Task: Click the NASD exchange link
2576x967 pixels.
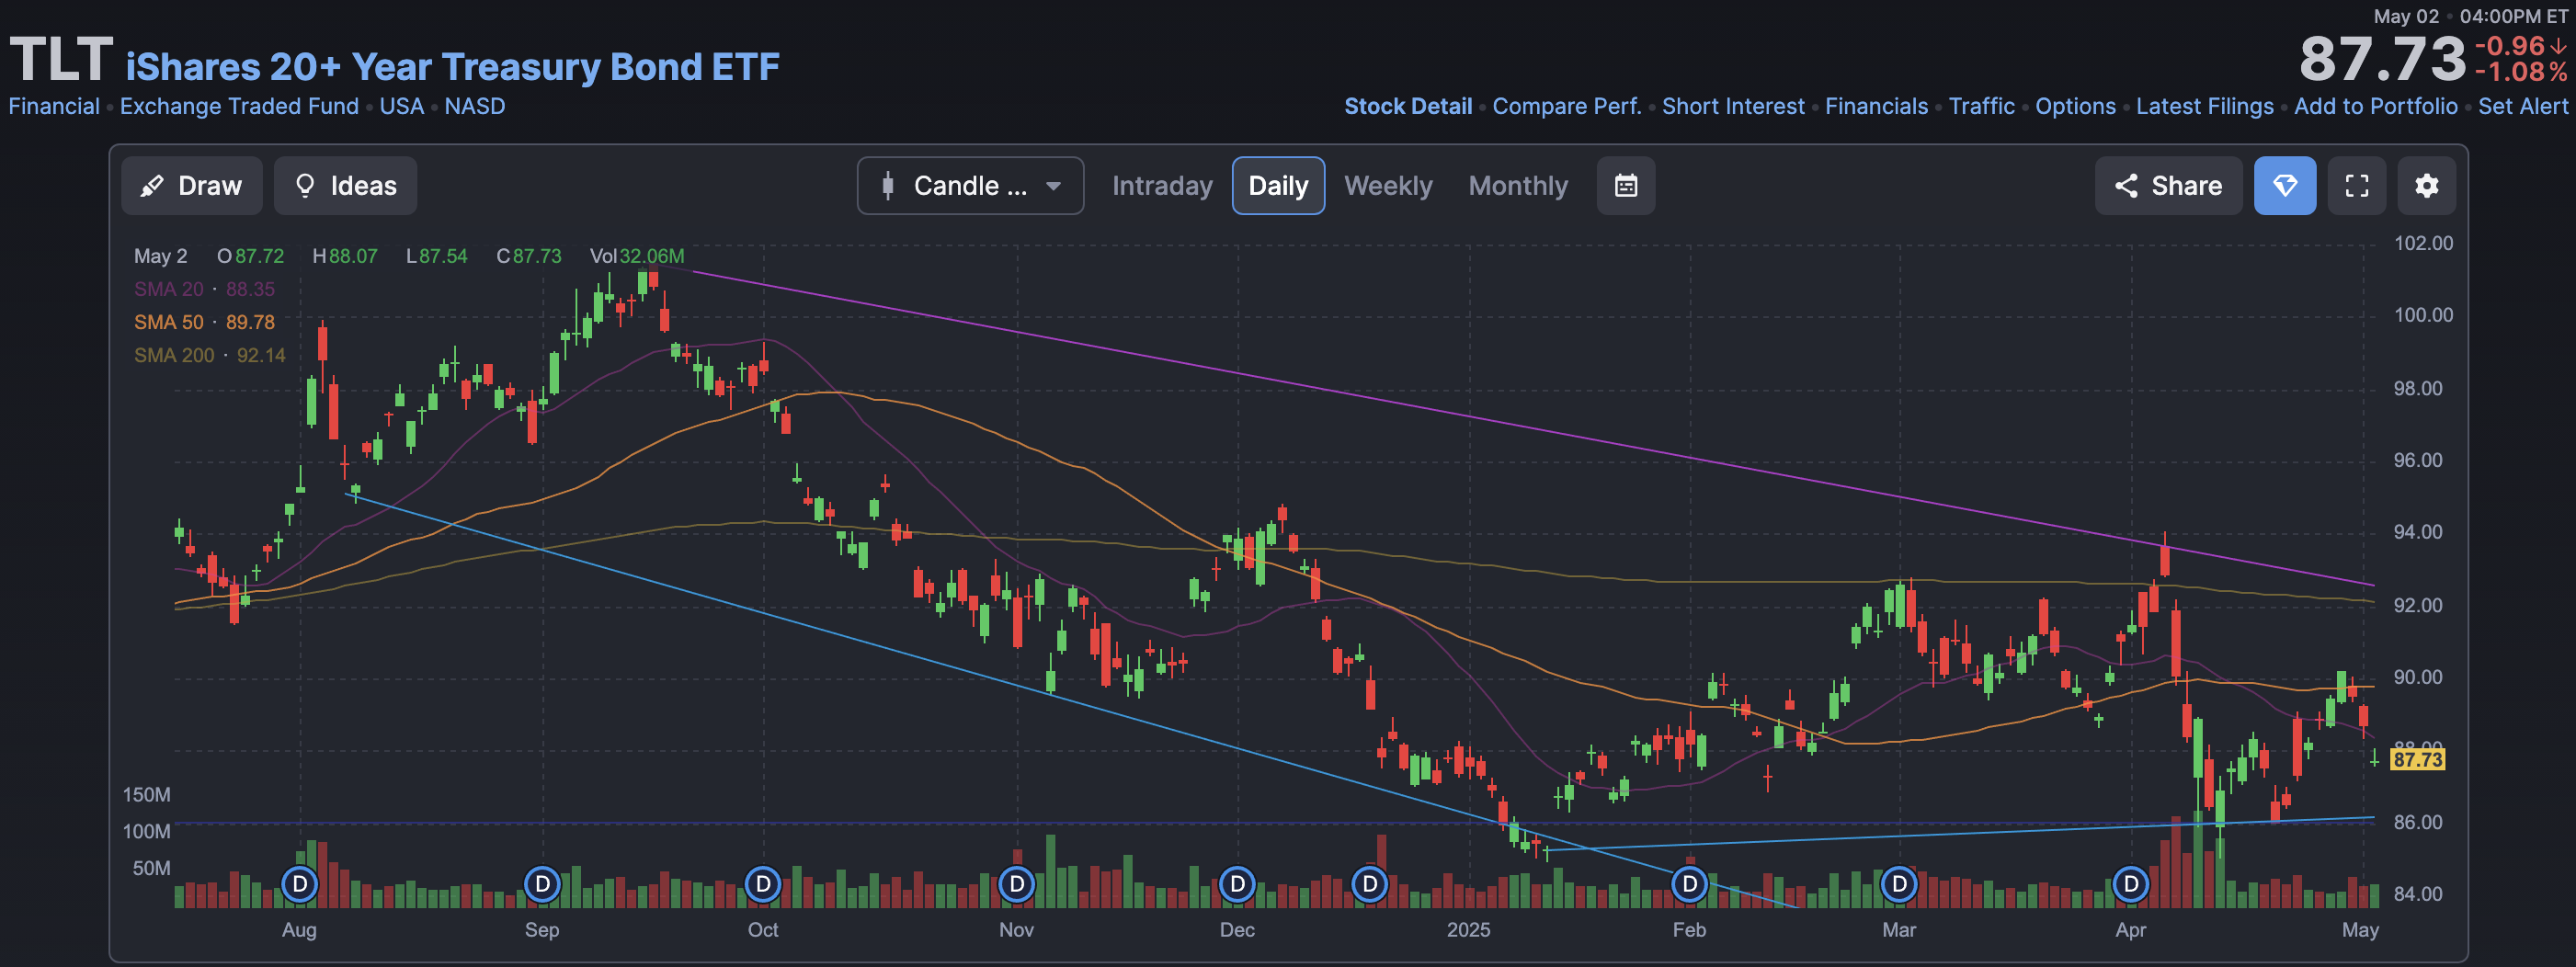Action: click(474, 106)
